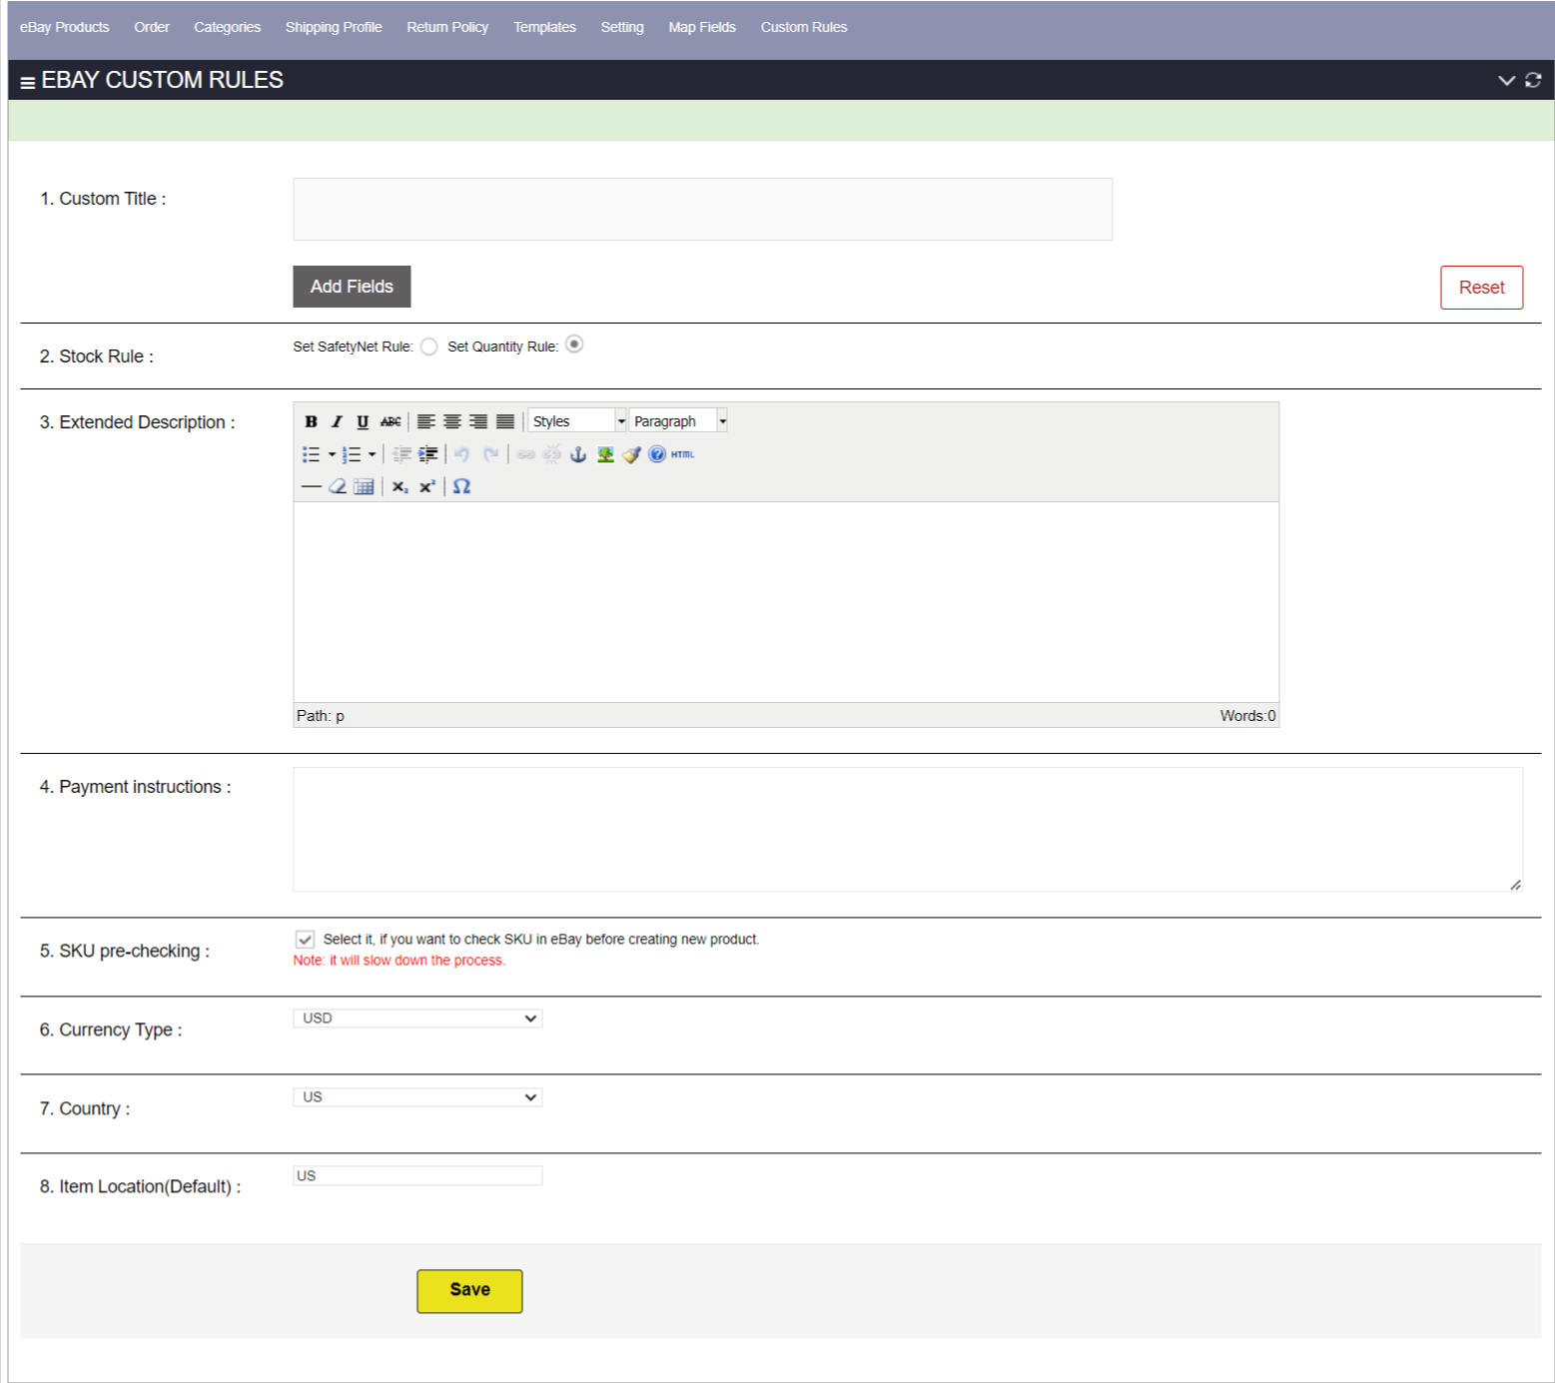Screen dimensions: 1555x1383
Task: Insert an image with picture icon
Action: click(x=605, y=454)
